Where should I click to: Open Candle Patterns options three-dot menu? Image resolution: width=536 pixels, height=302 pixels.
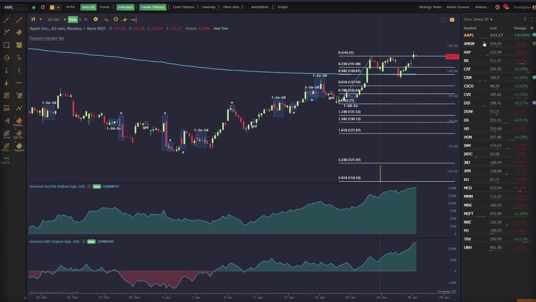[x=169, y=7]
